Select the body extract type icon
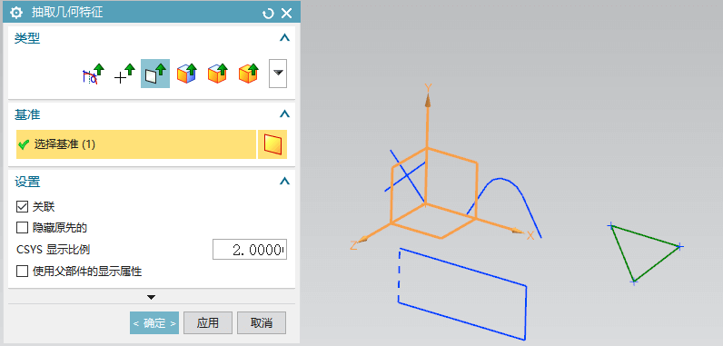723x346 pixels. point(249,74)
